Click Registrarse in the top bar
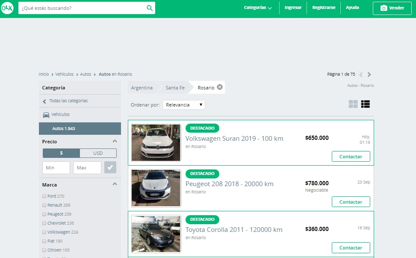The image size is (416, 258). [x=324, y=7]
